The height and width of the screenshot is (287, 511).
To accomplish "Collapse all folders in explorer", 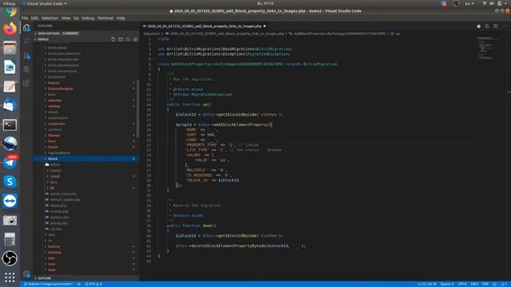I will (136, 39).
